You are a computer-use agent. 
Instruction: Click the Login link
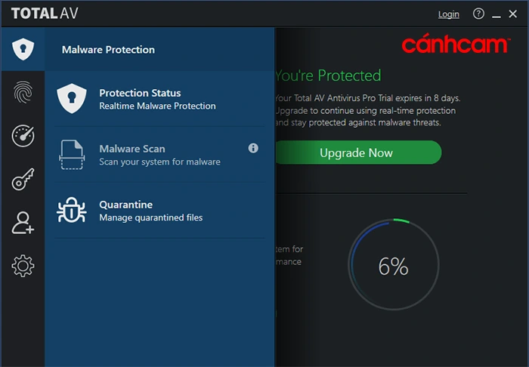(x=448, y=14)
